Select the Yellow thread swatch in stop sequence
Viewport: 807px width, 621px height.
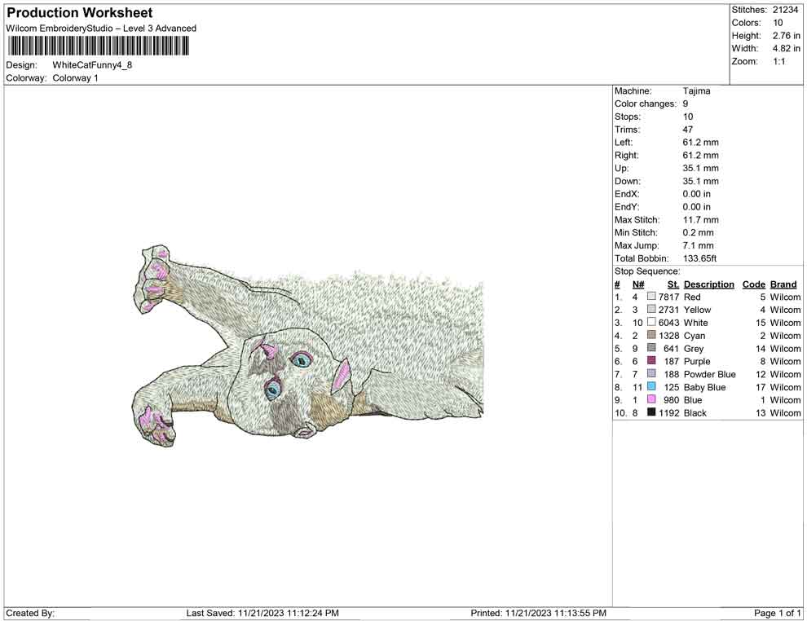pyautogui.click(x=651, y=310)
